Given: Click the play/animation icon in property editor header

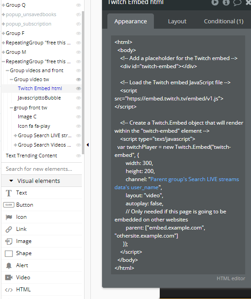Looking at the screenshot, I should (215, 2).
